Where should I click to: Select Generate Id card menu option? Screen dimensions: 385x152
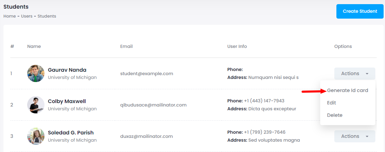tap(347, 91)
